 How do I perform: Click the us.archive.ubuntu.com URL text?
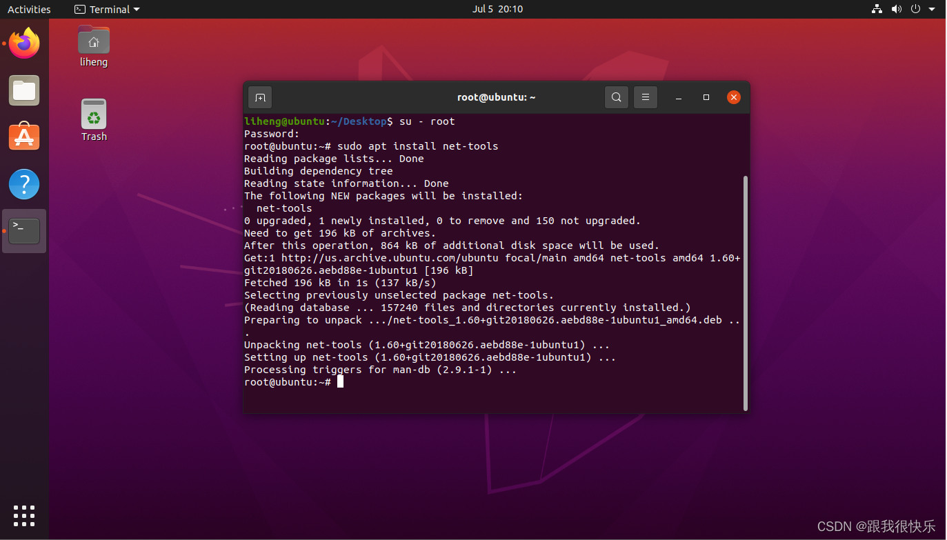point(390,258)
